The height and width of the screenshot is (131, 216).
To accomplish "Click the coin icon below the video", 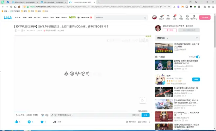I will tap(29, 122).
